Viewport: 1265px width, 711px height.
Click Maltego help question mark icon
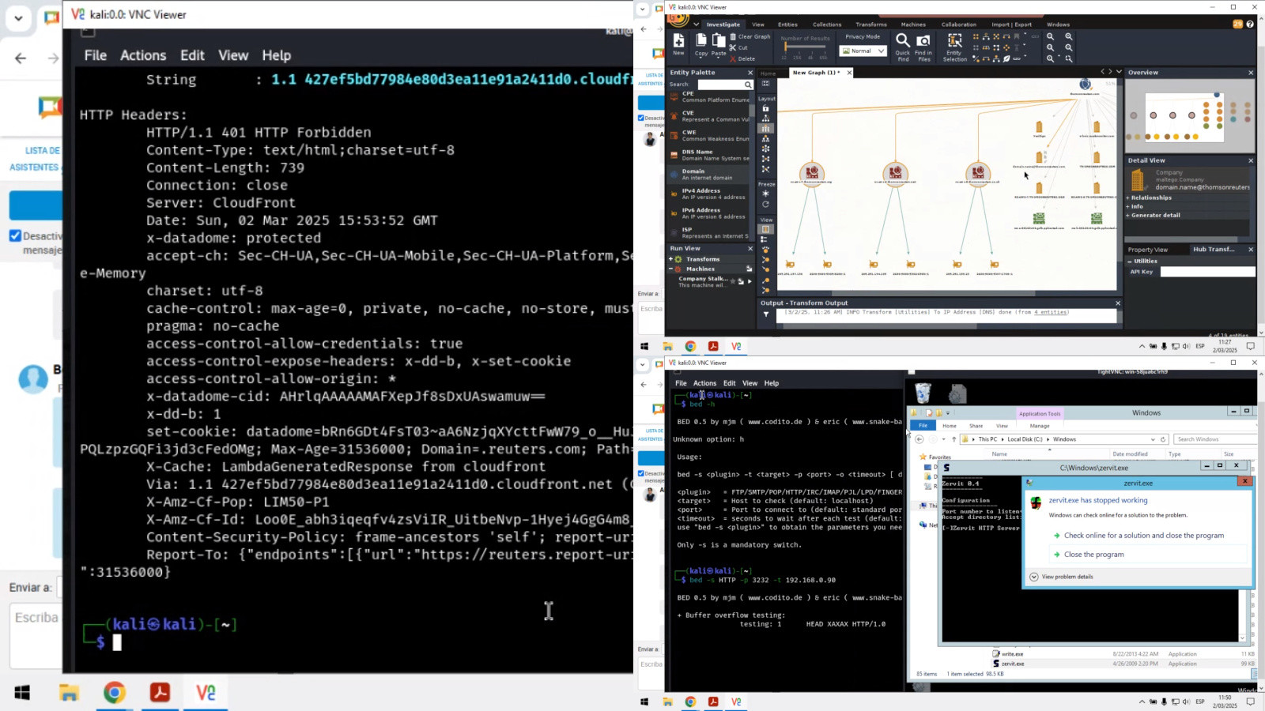pyautogui.click(x=1250, y=24)
